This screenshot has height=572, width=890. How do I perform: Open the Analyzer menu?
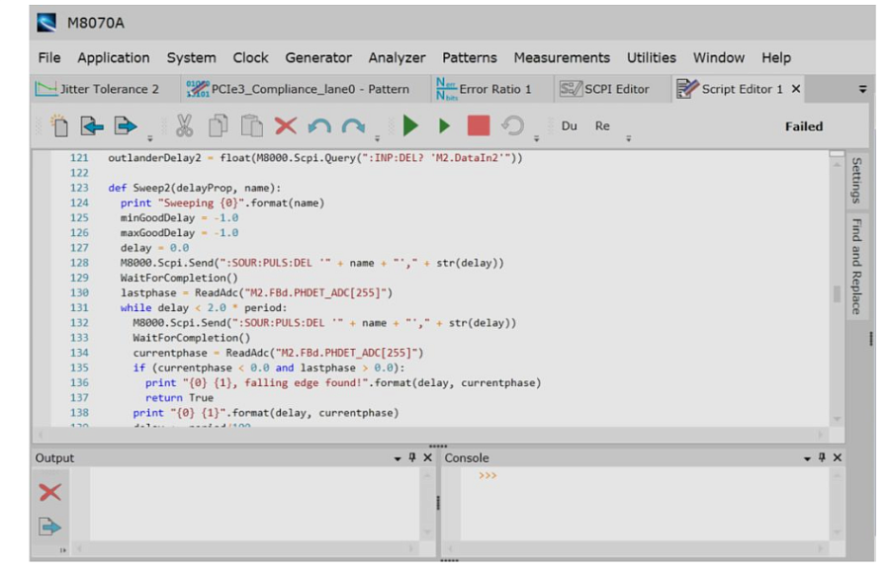click(x=397, y=58)
